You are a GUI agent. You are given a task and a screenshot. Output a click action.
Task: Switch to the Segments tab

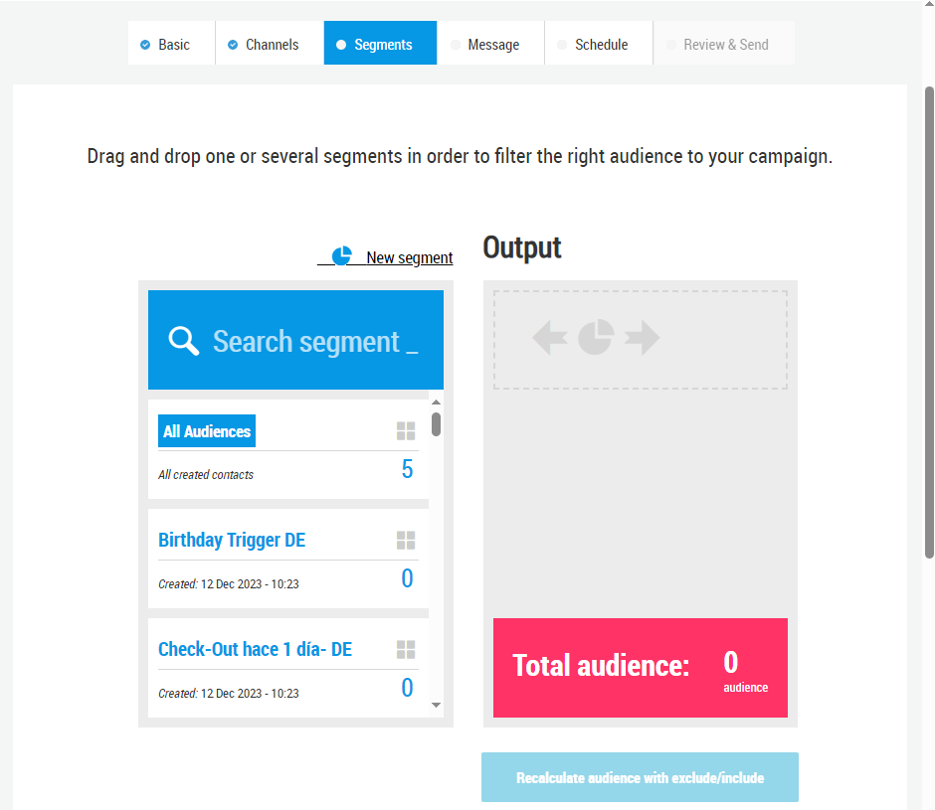click(x=380, y=43)
